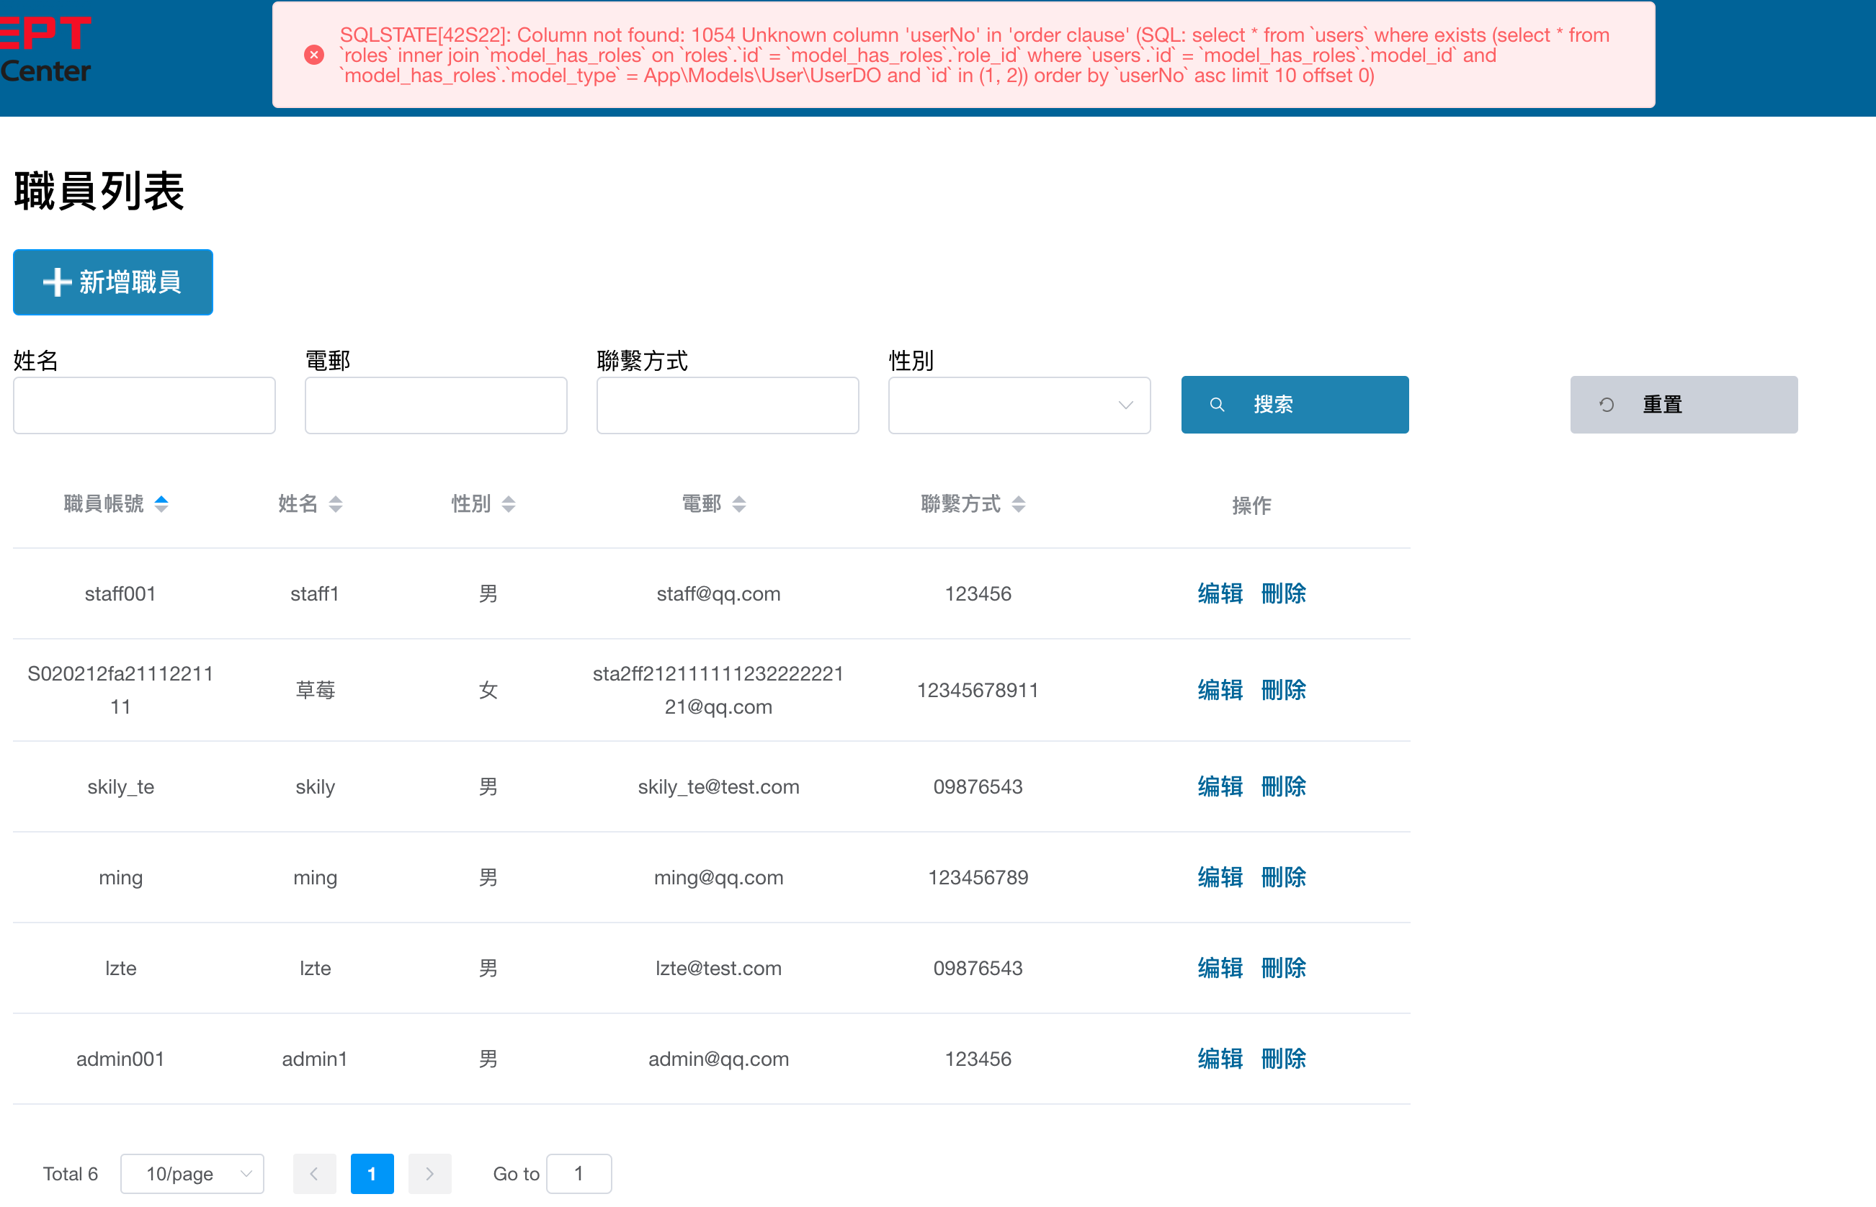This screenshot has height=1207, width=1876.
Task: Sort by the 聯繫方式 column sort arrows
Action: (1019, 504)
